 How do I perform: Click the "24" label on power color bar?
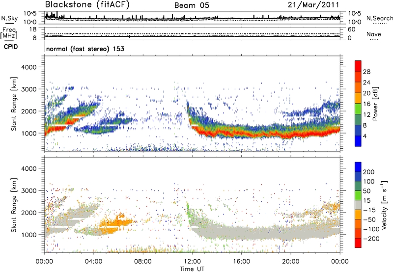tap(366, 82)
